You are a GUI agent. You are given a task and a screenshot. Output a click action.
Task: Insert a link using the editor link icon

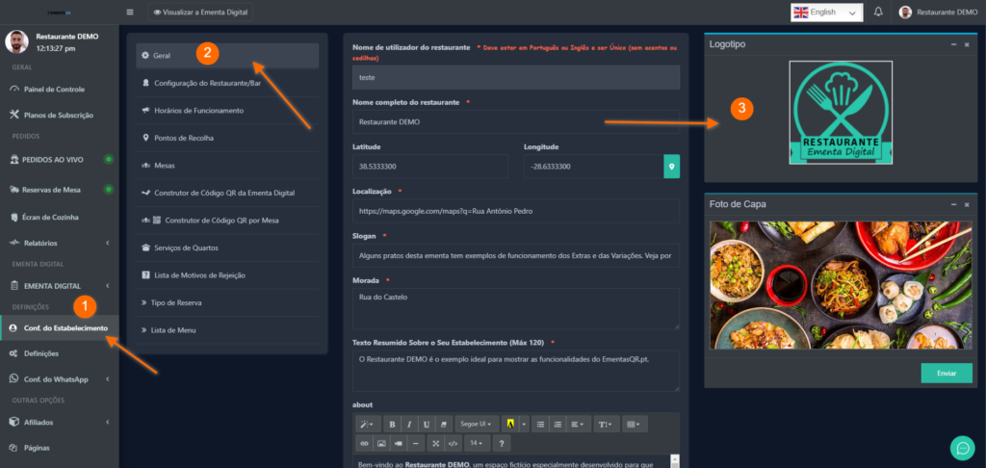click(364, 443)
